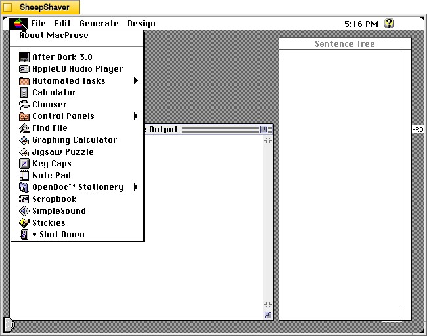The width and height of the screenshot is (427, 336).
Task: Click the Shut Down icon
Action: (x=24, y=235)
